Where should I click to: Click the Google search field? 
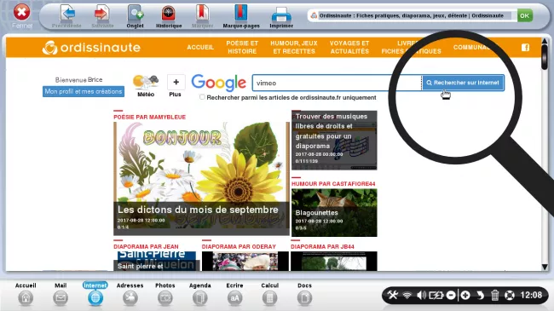click(x=337, y=83)
